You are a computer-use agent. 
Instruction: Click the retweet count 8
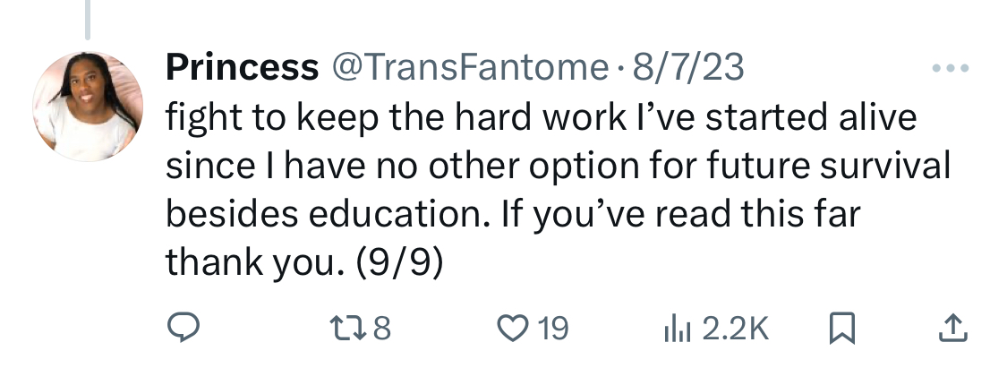381,329
